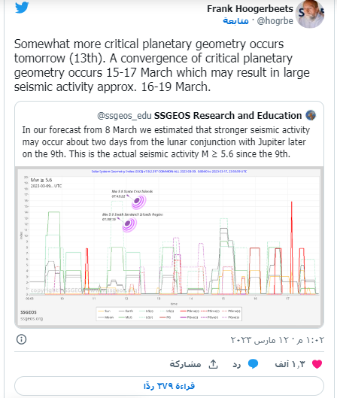This screenshot has height=398, width=337.
Task: Click the Frank Hoogerbeets name
Action: tap(250, 9)
